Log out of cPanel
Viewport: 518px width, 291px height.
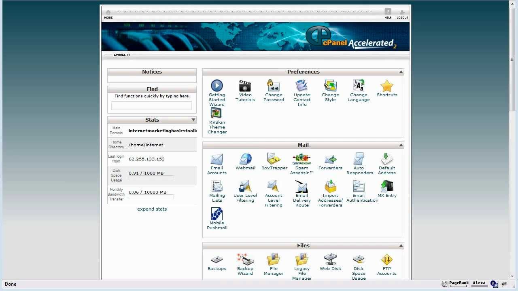pyautogui.click(x=402, y=14)
